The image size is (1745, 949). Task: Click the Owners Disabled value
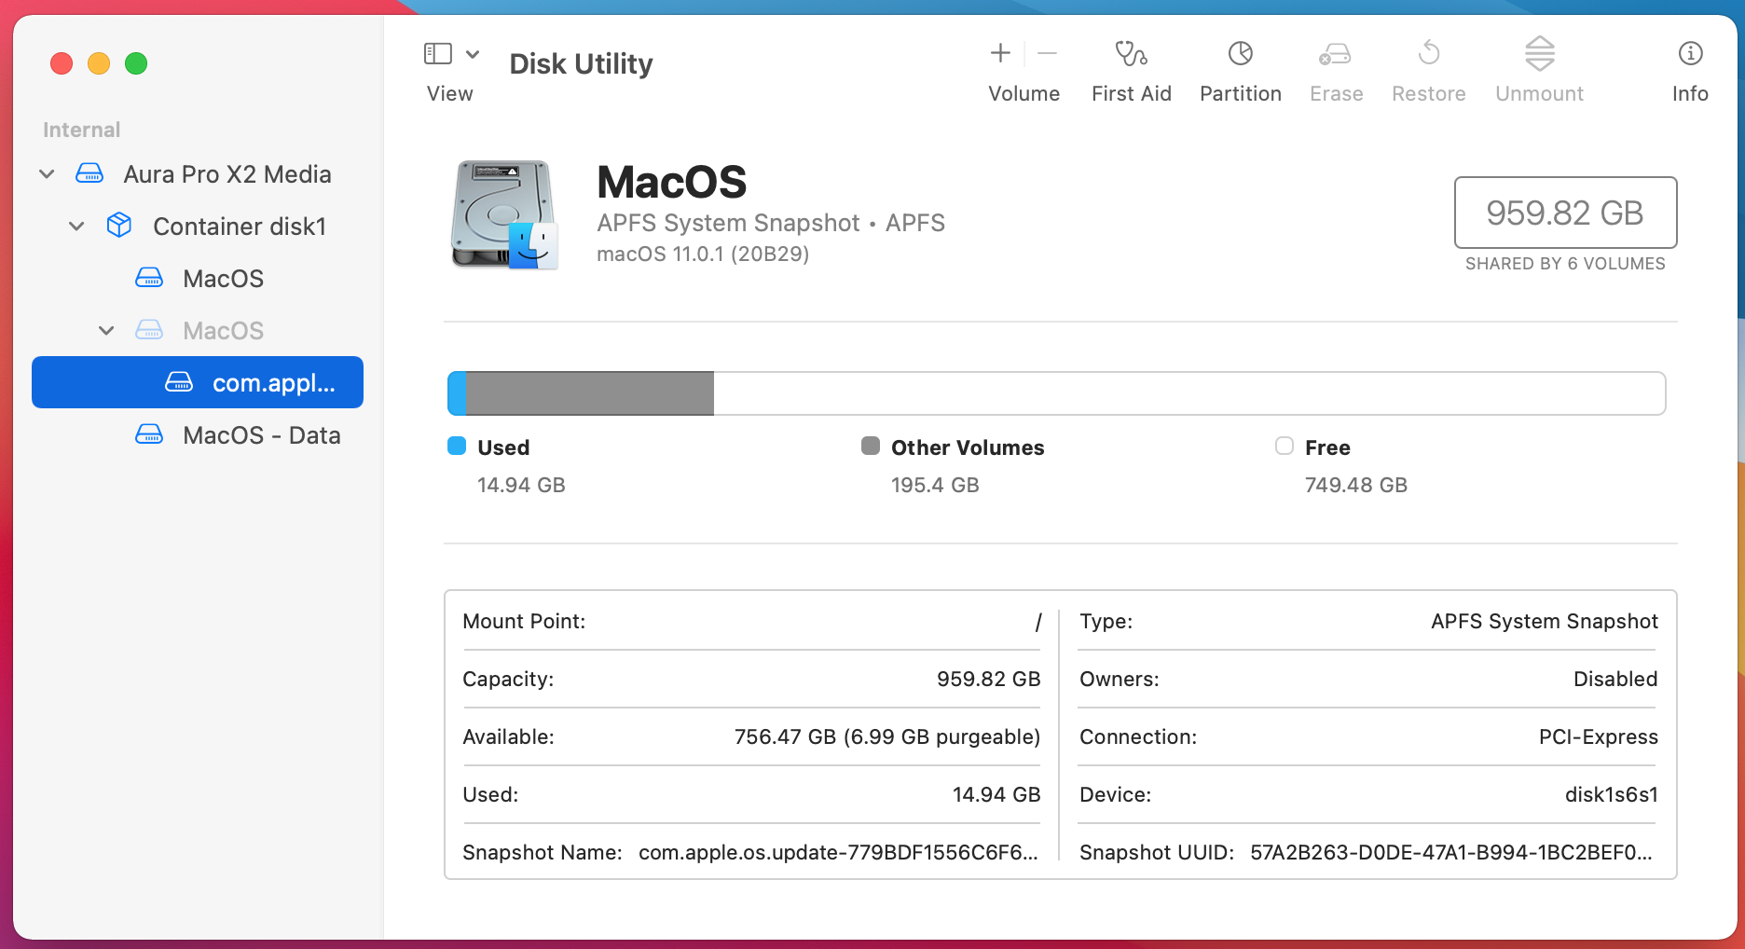pos(1615,679)
